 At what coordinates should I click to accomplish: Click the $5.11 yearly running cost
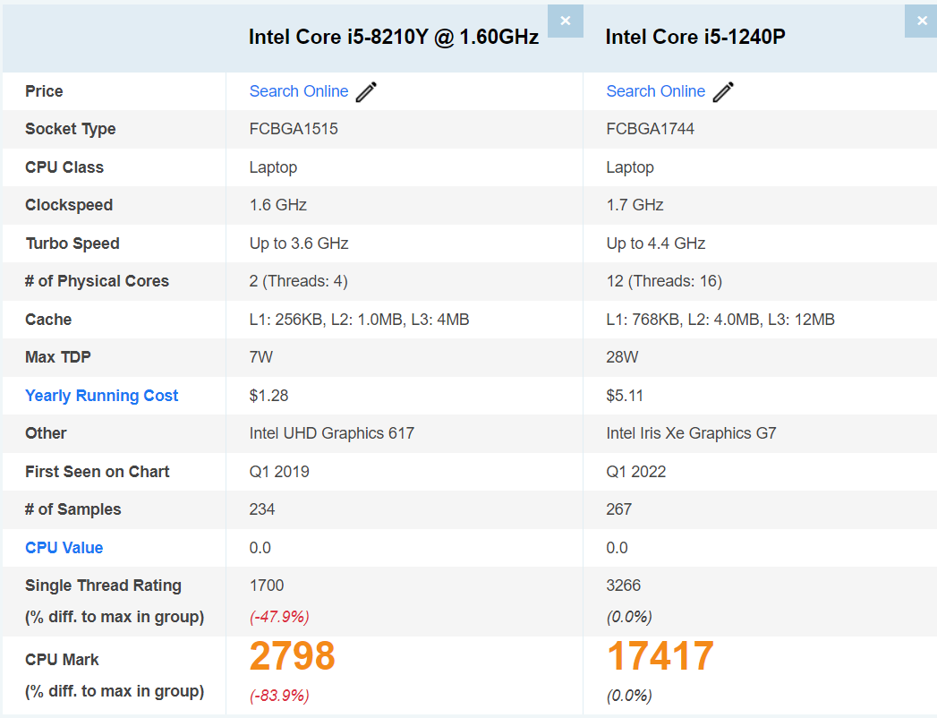(625, 396)
